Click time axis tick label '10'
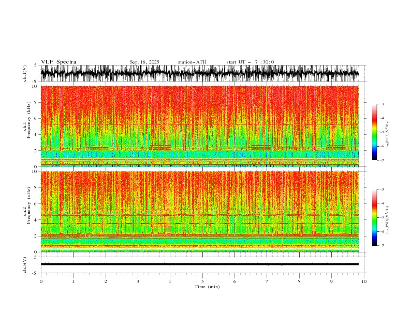The width and height of the screenshot is (410, 316). (364, 281)
